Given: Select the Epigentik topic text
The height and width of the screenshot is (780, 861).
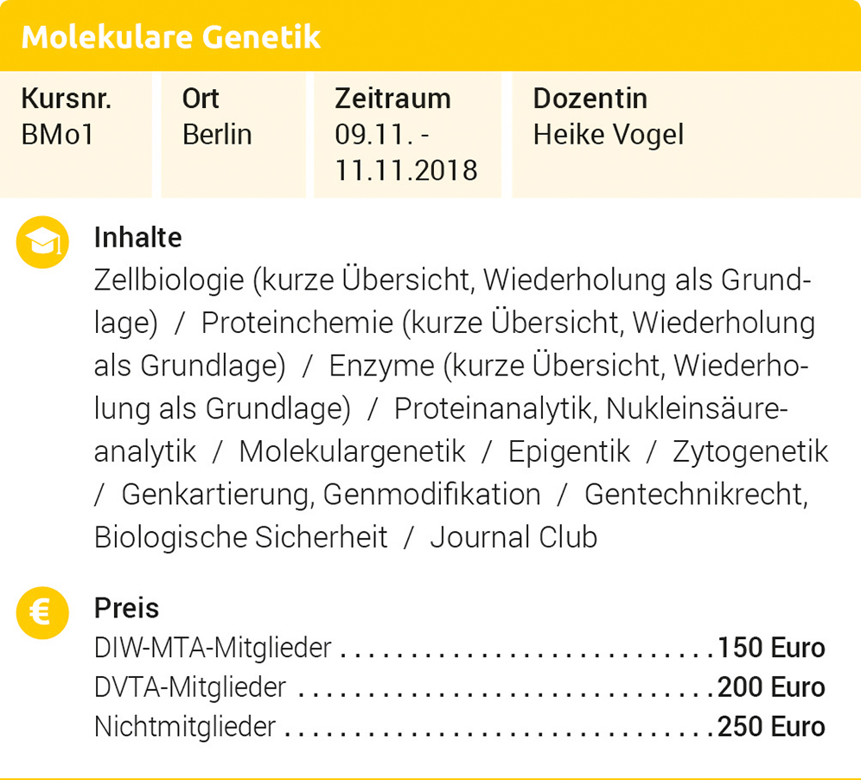Looking at the screenshot, I should [x=569, y=451].
